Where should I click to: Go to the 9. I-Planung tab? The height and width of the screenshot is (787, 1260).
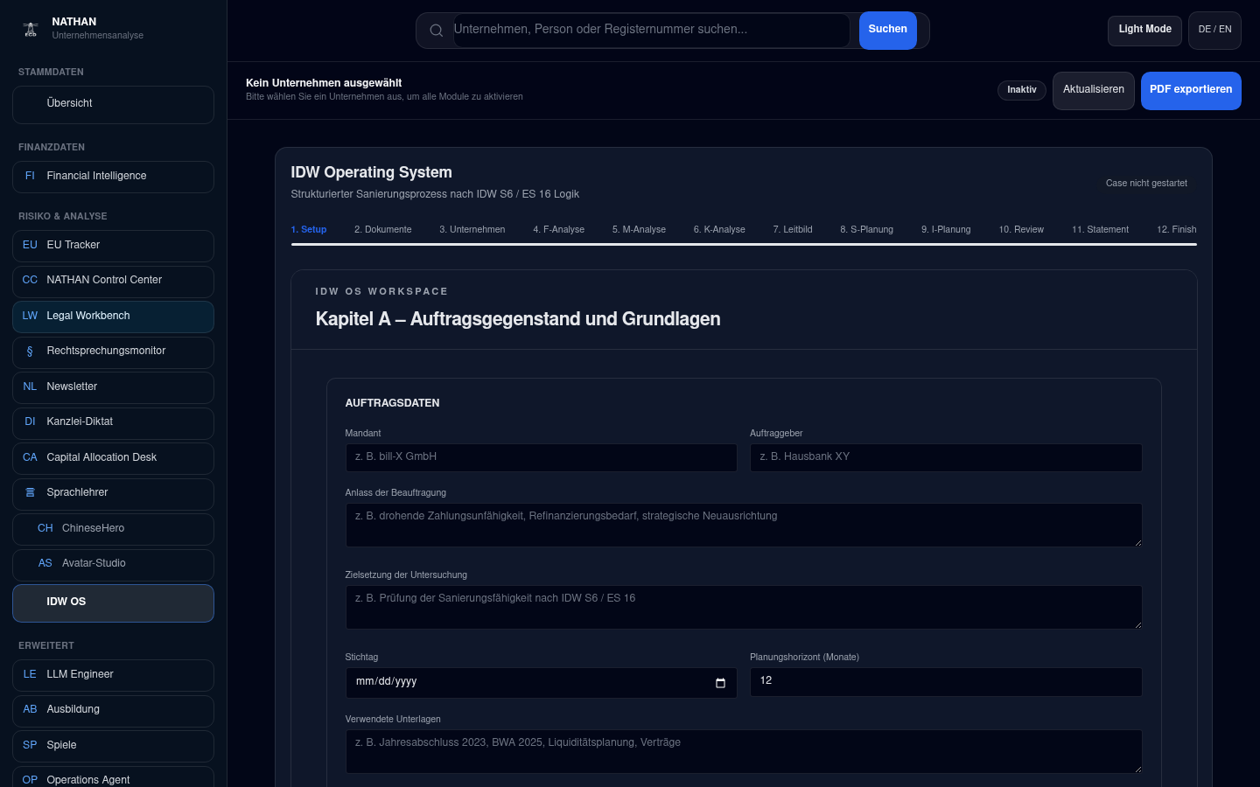(946, 230)
